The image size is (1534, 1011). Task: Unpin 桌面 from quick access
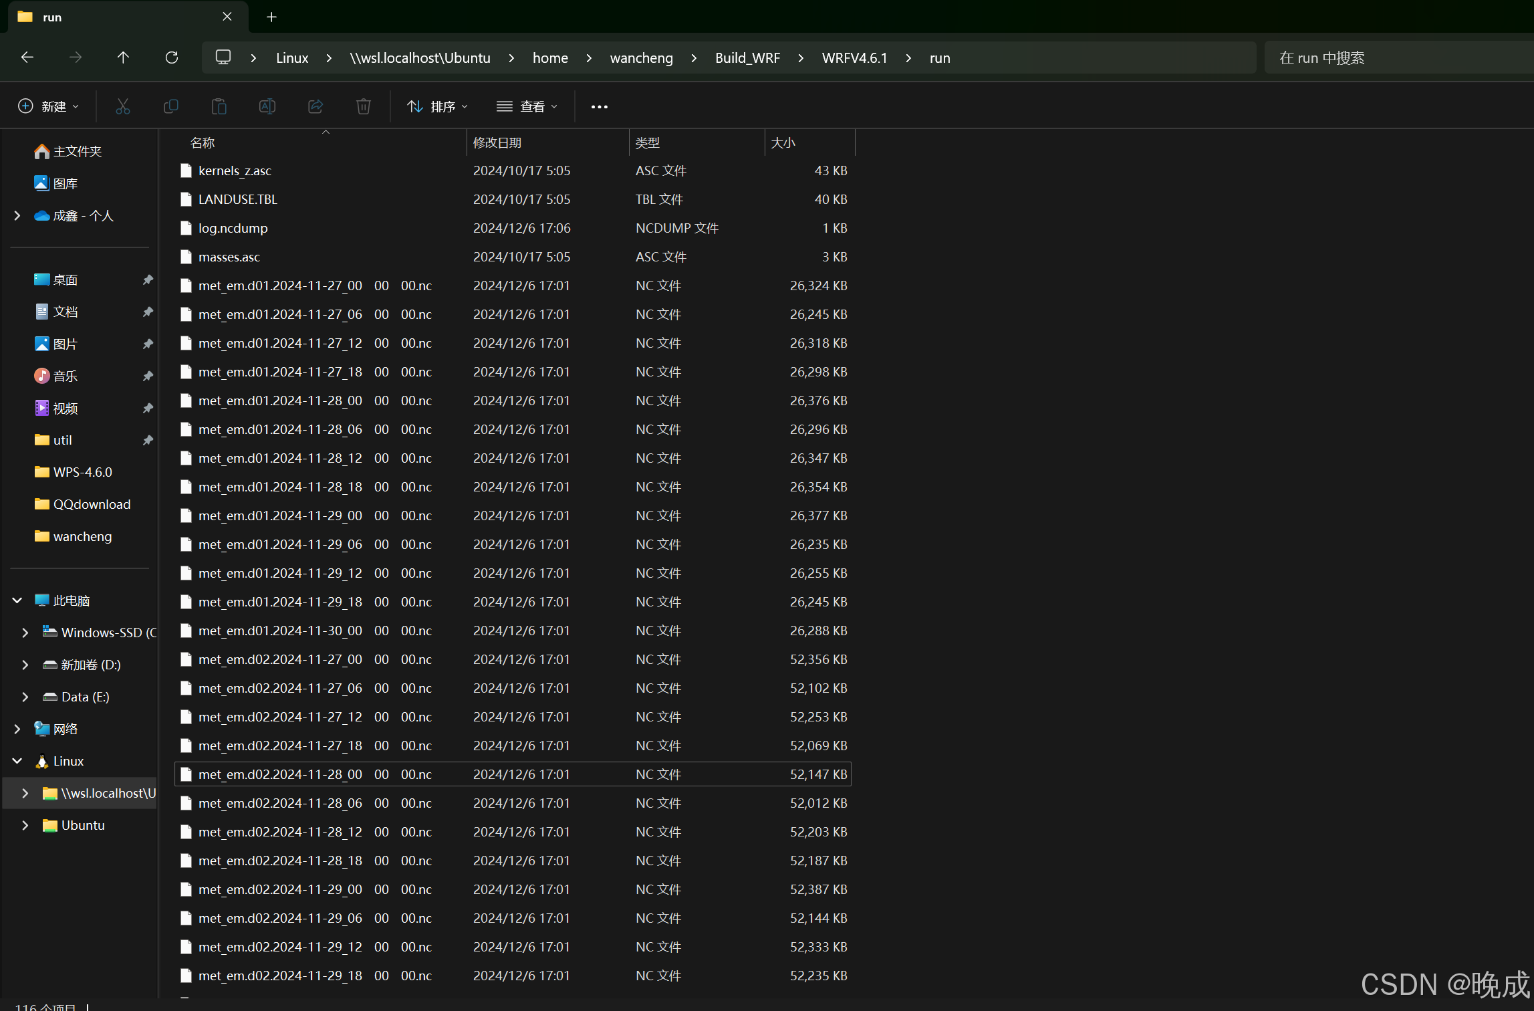tap(148, 279)
